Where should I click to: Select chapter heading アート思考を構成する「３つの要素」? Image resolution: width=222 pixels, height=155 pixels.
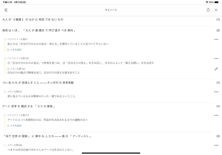[29, 106]
